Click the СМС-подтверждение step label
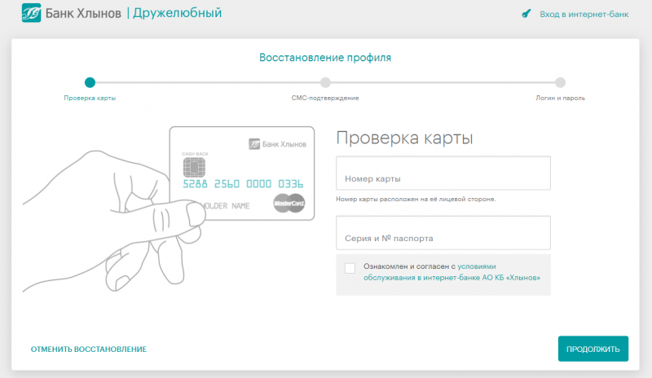 [x=325, y=98]
